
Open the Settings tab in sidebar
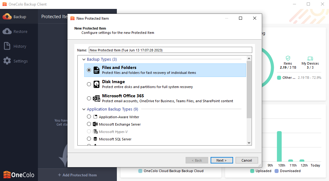click(x=19, y=61)
